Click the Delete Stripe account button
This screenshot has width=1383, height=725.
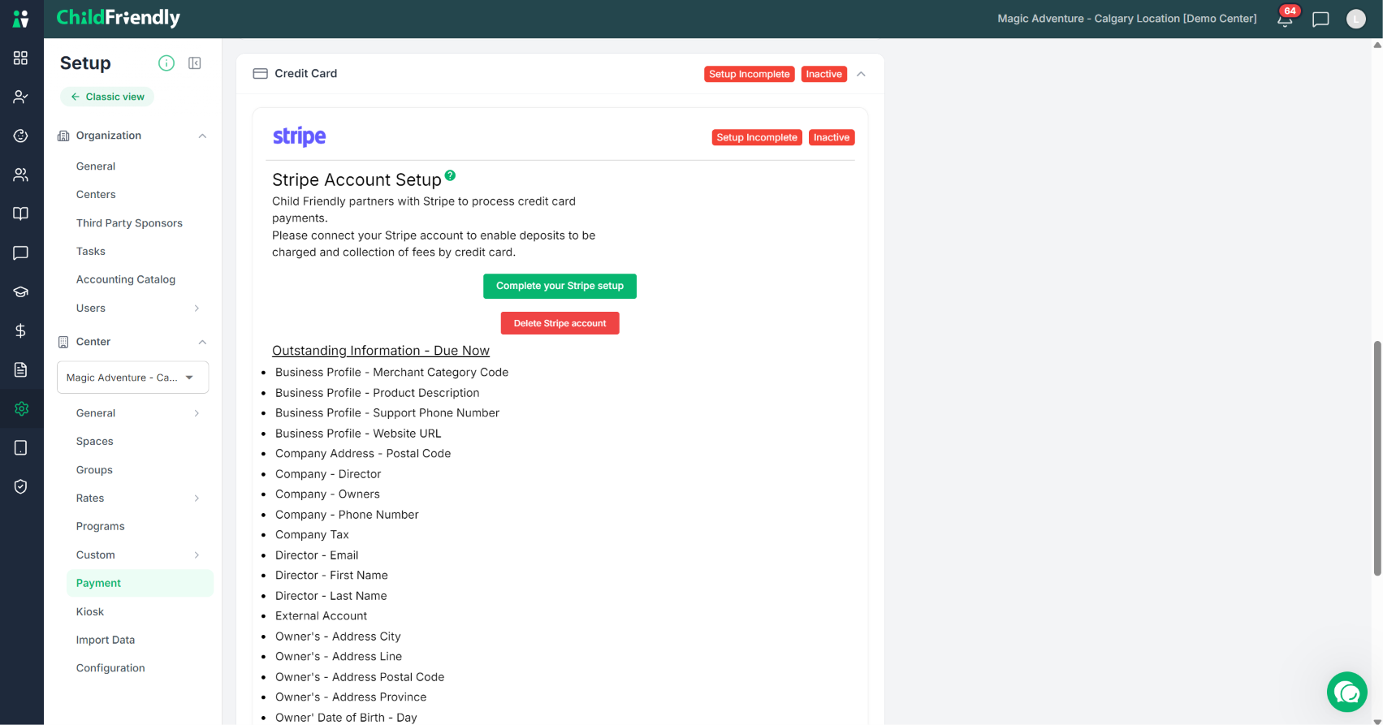coord(560,323)
